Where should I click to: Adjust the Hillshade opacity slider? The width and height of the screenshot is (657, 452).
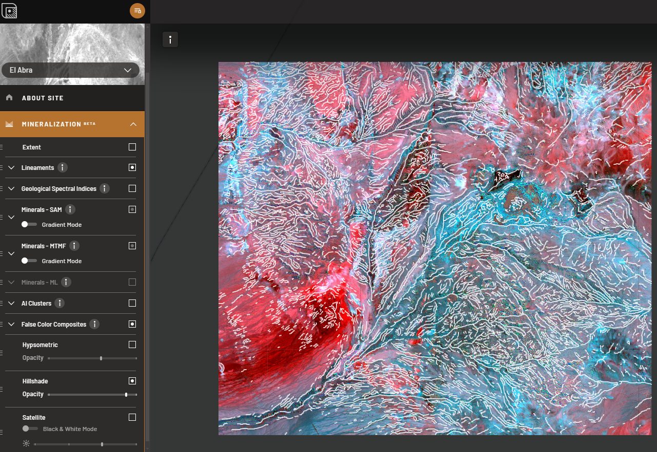click(x=126, y=394)
